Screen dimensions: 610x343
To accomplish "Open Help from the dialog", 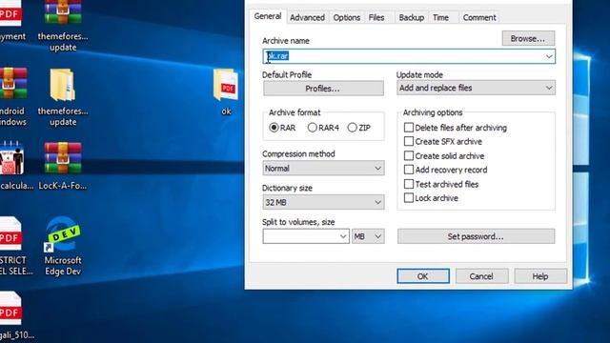I will coord(540,276).
